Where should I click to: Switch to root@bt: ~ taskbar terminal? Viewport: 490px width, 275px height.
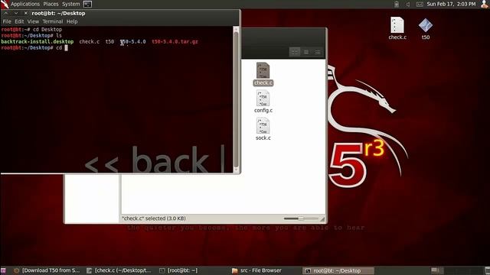tap(178, 270)
